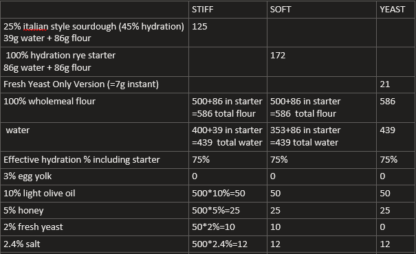Click the misspelled word italian
Viewport: 416px width, 254px height.
36,27
